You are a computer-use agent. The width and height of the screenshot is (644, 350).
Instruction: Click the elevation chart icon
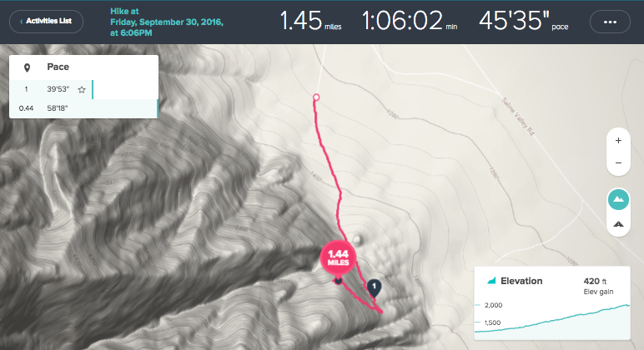[491, 281]
